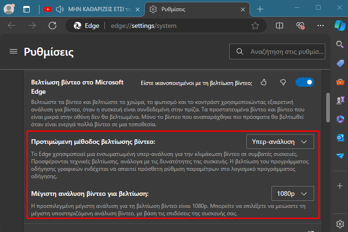Click the settings page scrollbar thumb

tap(328, 108)
